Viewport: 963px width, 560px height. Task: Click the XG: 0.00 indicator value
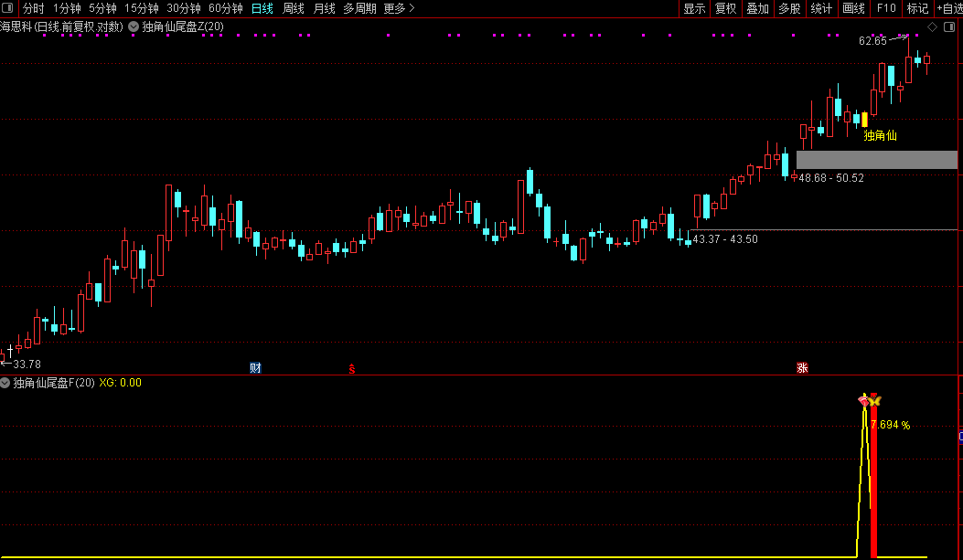[x=121, y=383]
